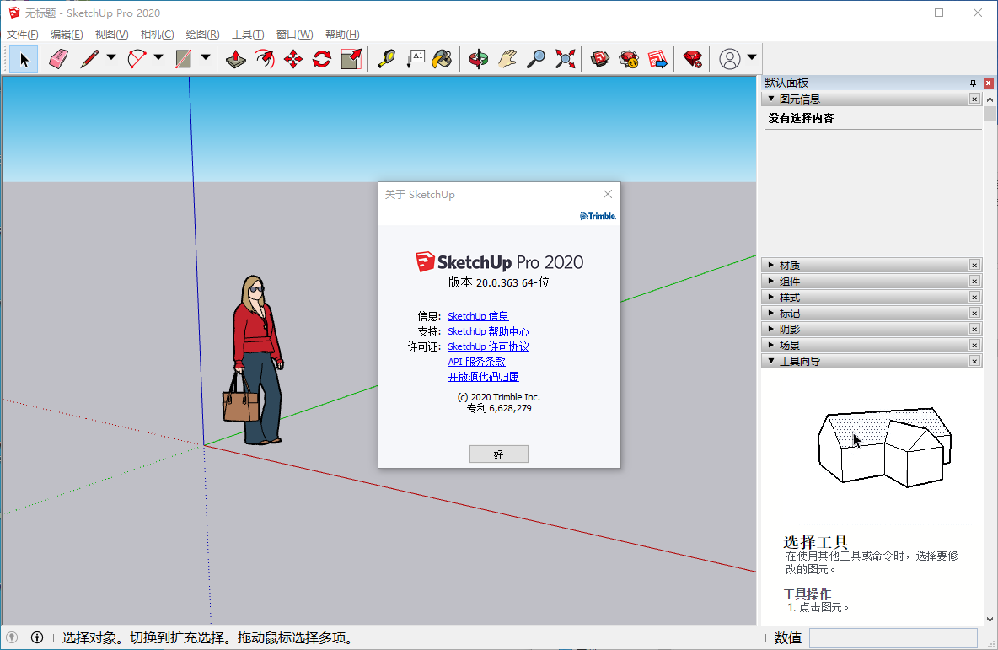Screen dimensions: 998x650
Task: Click the Pan hand tool
Action: [x=507, y=59]
